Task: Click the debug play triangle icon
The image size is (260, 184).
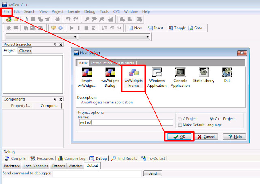Action: click(72, 28)
